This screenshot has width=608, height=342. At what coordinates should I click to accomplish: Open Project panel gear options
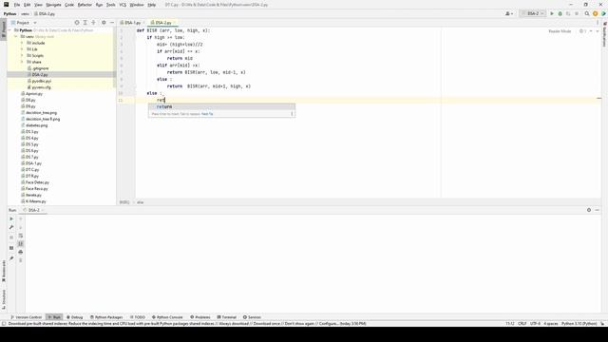(x=104, y=23)
